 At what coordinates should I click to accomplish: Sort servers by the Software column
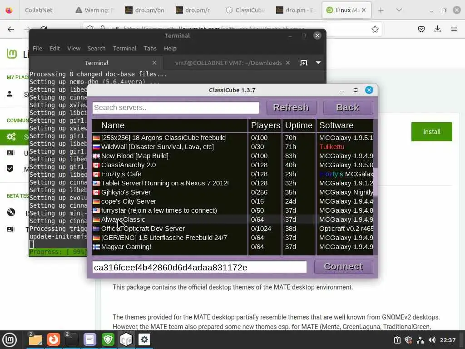click(345, 125)
